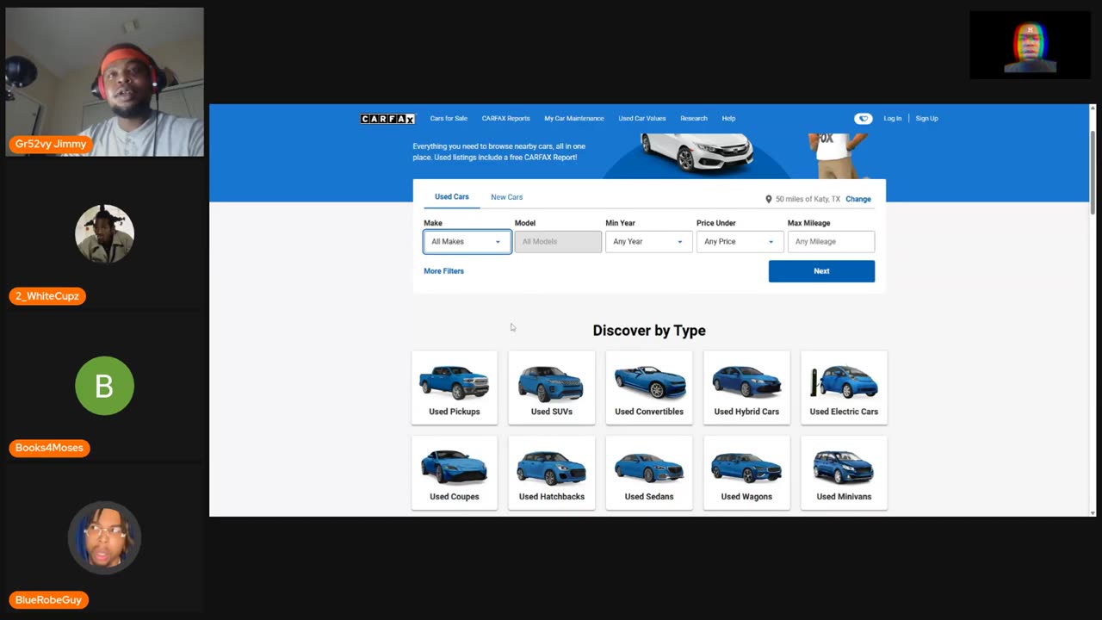Select the Used Wagons car image
Viewport: 1102px width, 620px height.
pos(746,468)
